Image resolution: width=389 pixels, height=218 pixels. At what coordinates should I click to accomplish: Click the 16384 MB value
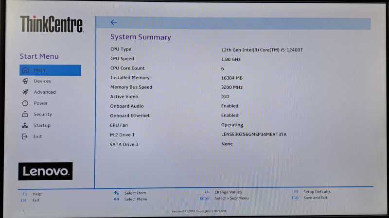point(232,78)
